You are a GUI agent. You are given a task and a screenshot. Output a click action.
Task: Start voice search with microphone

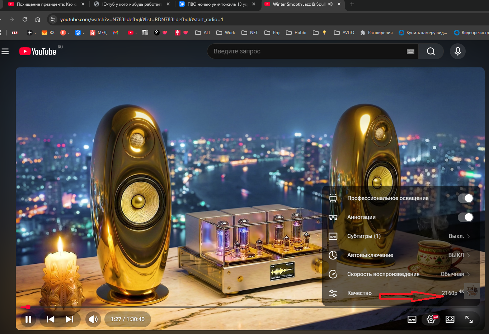point(457,51)
